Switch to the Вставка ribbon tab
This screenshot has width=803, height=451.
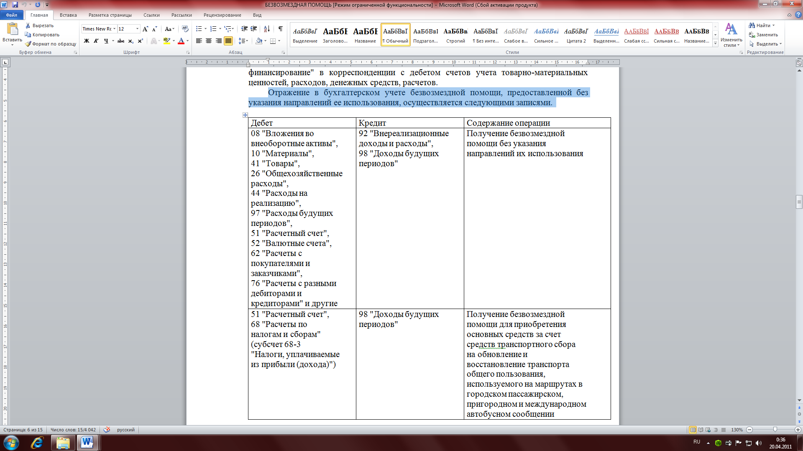68,15
